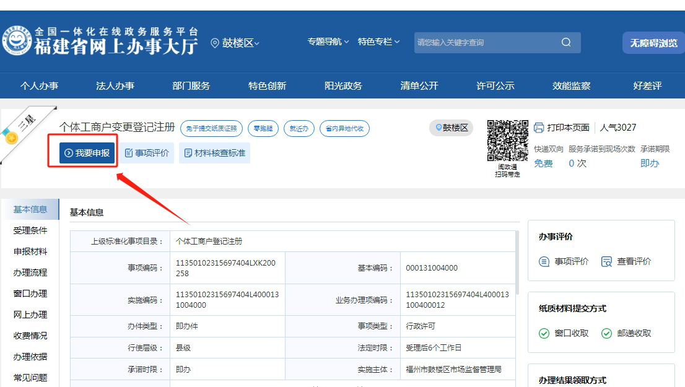685x387 pixels.
Task: Click the 材料核查标准 button
Action: (x=214, y=153)
